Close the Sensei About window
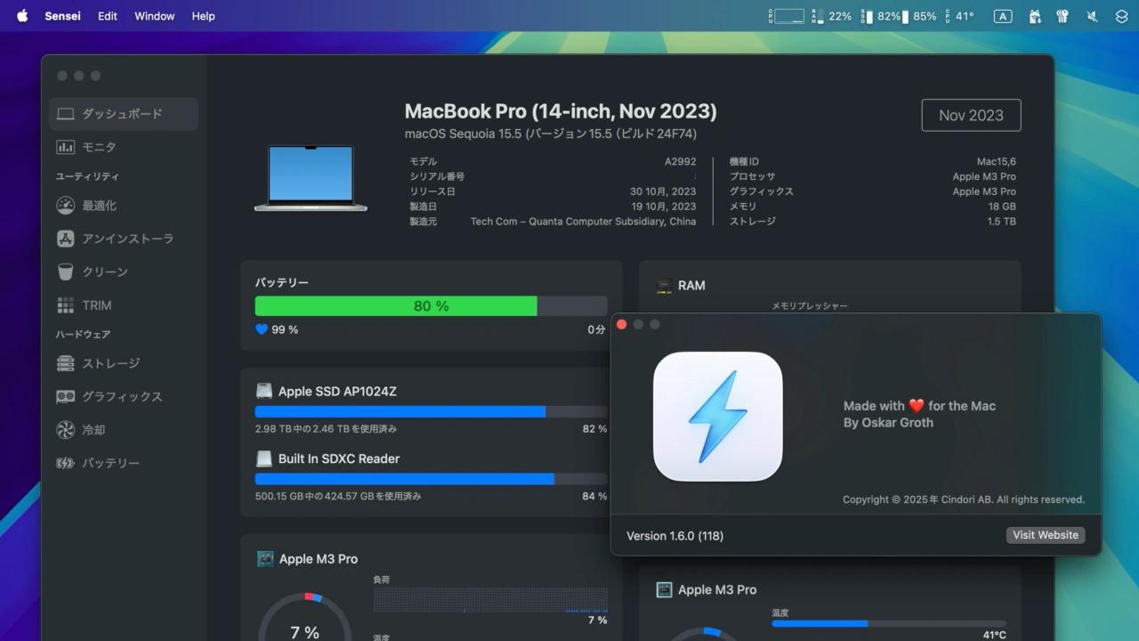Screen dimensions: 1139x641 (622, 324)
